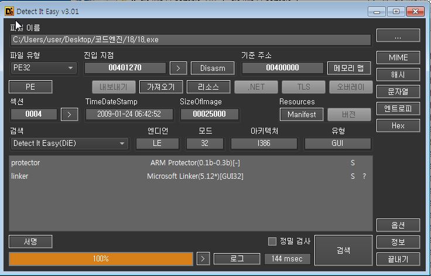Open the PE structure button
431x276 pixels.
(x=30, y=87)
